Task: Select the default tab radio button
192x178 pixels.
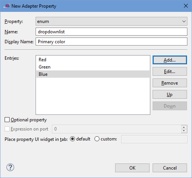Action: tap(72, 139)
